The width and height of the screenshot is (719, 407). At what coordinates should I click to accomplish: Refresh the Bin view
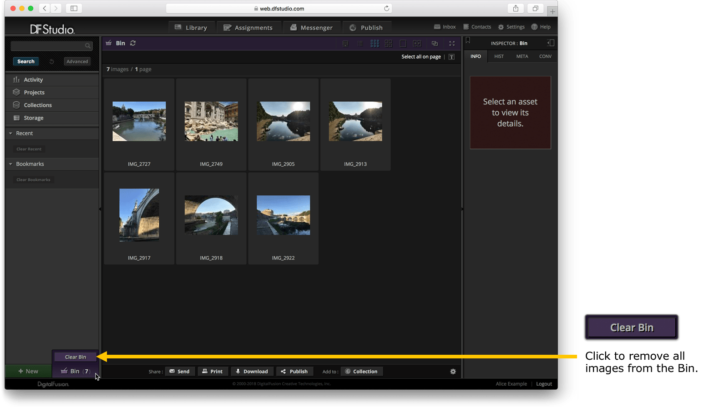click(x=133, y=43)
